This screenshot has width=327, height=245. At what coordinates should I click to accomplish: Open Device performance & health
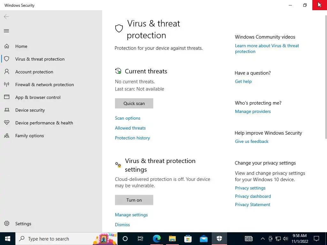pos(44,123)
